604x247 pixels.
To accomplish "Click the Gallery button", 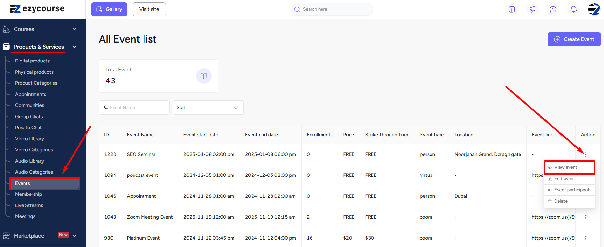I will [x=109, y=9].
